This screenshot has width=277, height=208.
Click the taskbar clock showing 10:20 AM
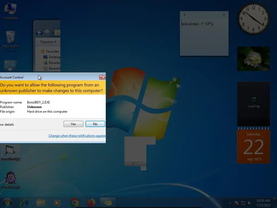263,203
